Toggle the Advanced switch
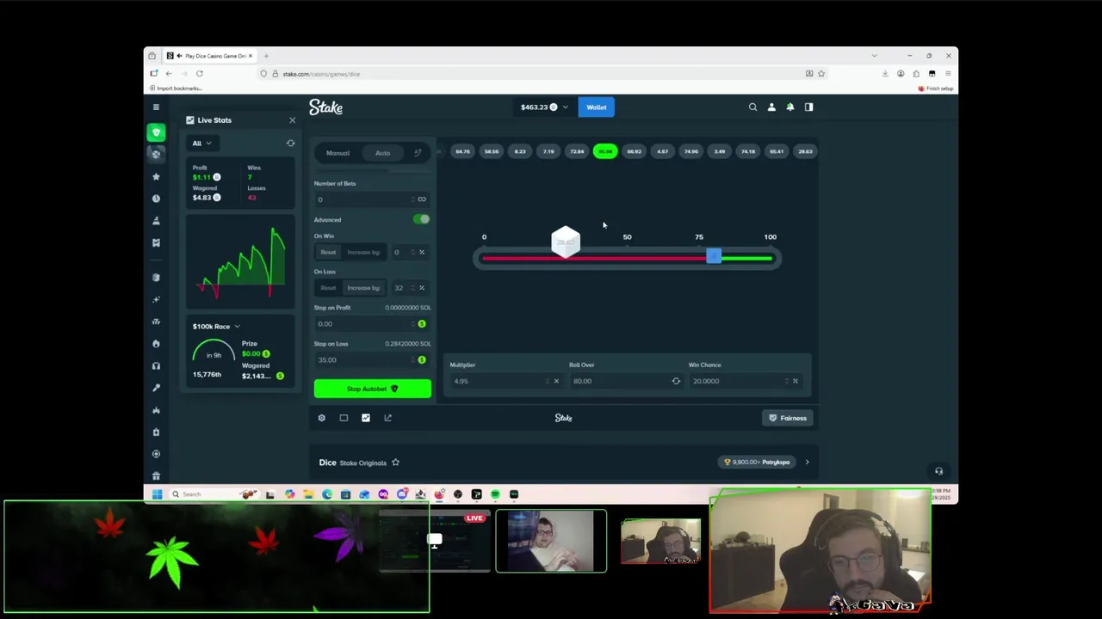This screenshot has height=619, width=1102. pos(421,219)
